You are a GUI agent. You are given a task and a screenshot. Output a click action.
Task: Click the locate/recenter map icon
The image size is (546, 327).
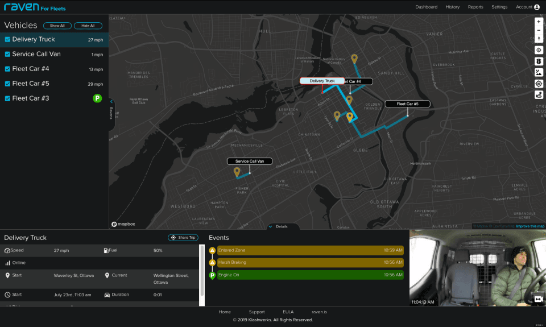click(539, 50)
